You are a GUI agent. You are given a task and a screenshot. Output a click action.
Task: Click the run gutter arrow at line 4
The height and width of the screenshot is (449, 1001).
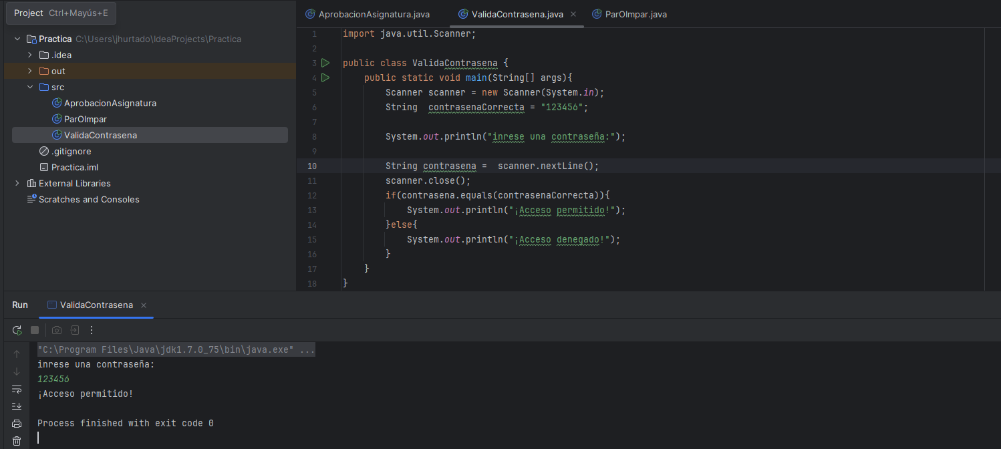325,78
